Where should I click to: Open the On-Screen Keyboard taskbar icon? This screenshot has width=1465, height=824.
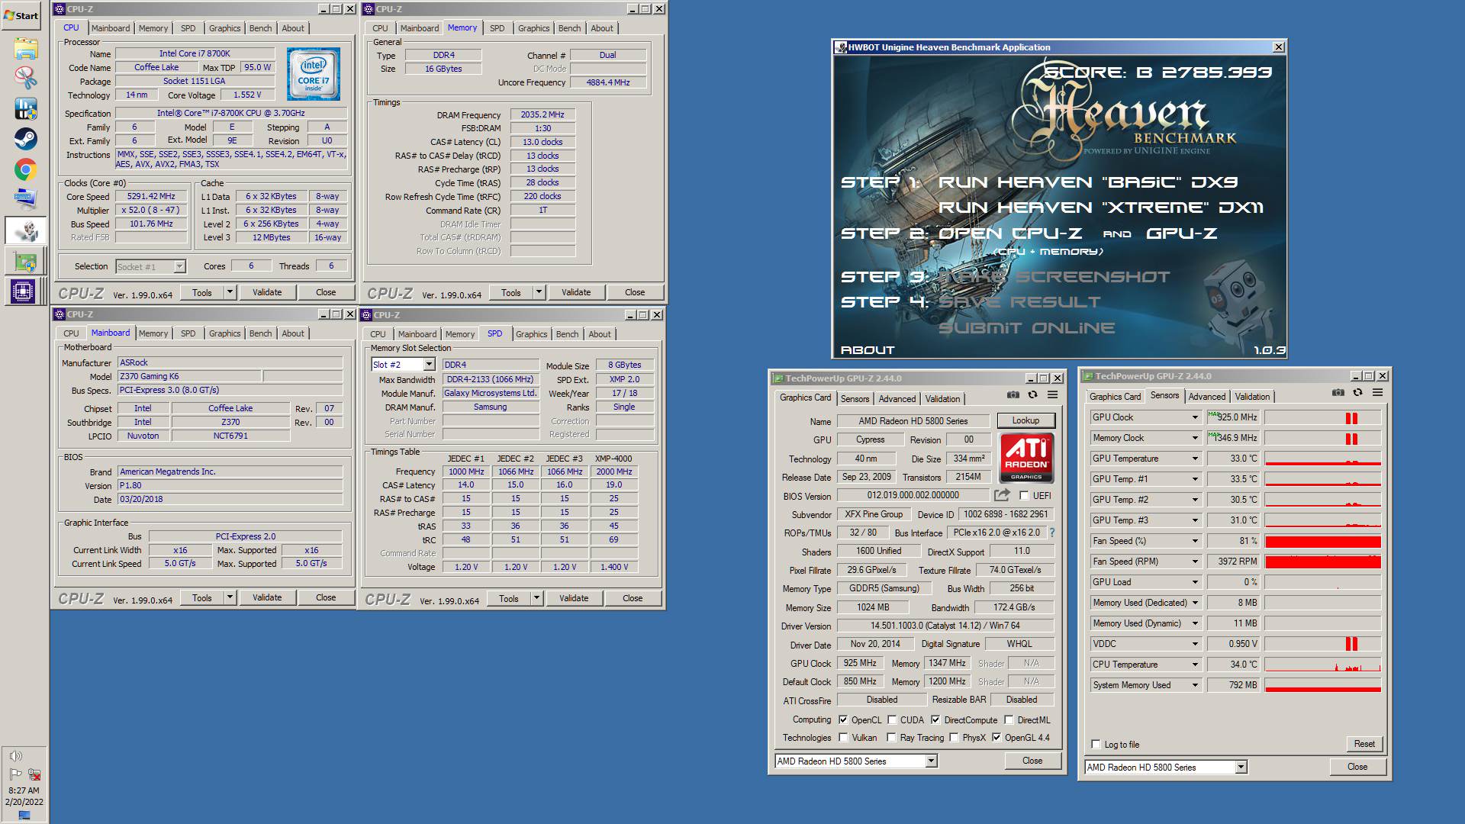point(25,199)
